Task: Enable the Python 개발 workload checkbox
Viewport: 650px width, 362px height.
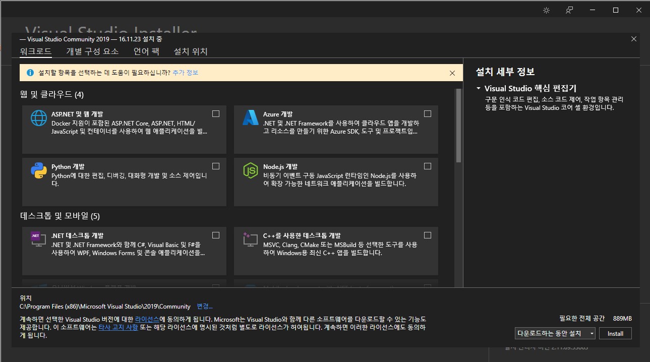Action: [x=216, y=166]
